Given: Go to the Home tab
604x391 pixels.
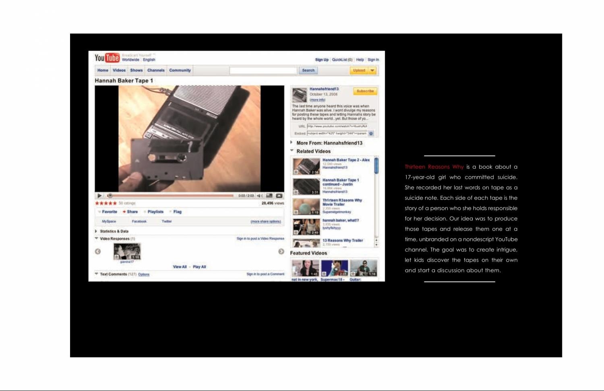Looking at the screenshot, I should pos(103,70).
